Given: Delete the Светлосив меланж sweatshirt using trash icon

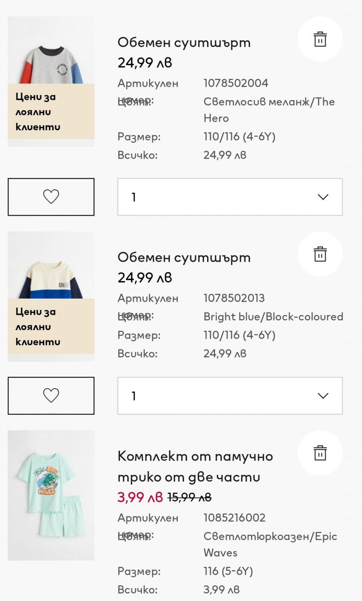Looking at the screenshot, I should pyautogui.click(x=320, y=39).
